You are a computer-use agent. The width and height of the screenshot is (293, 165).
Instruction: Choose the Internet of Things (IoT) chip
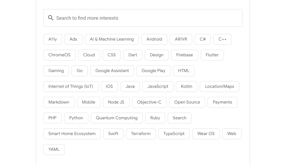(71, 87)
